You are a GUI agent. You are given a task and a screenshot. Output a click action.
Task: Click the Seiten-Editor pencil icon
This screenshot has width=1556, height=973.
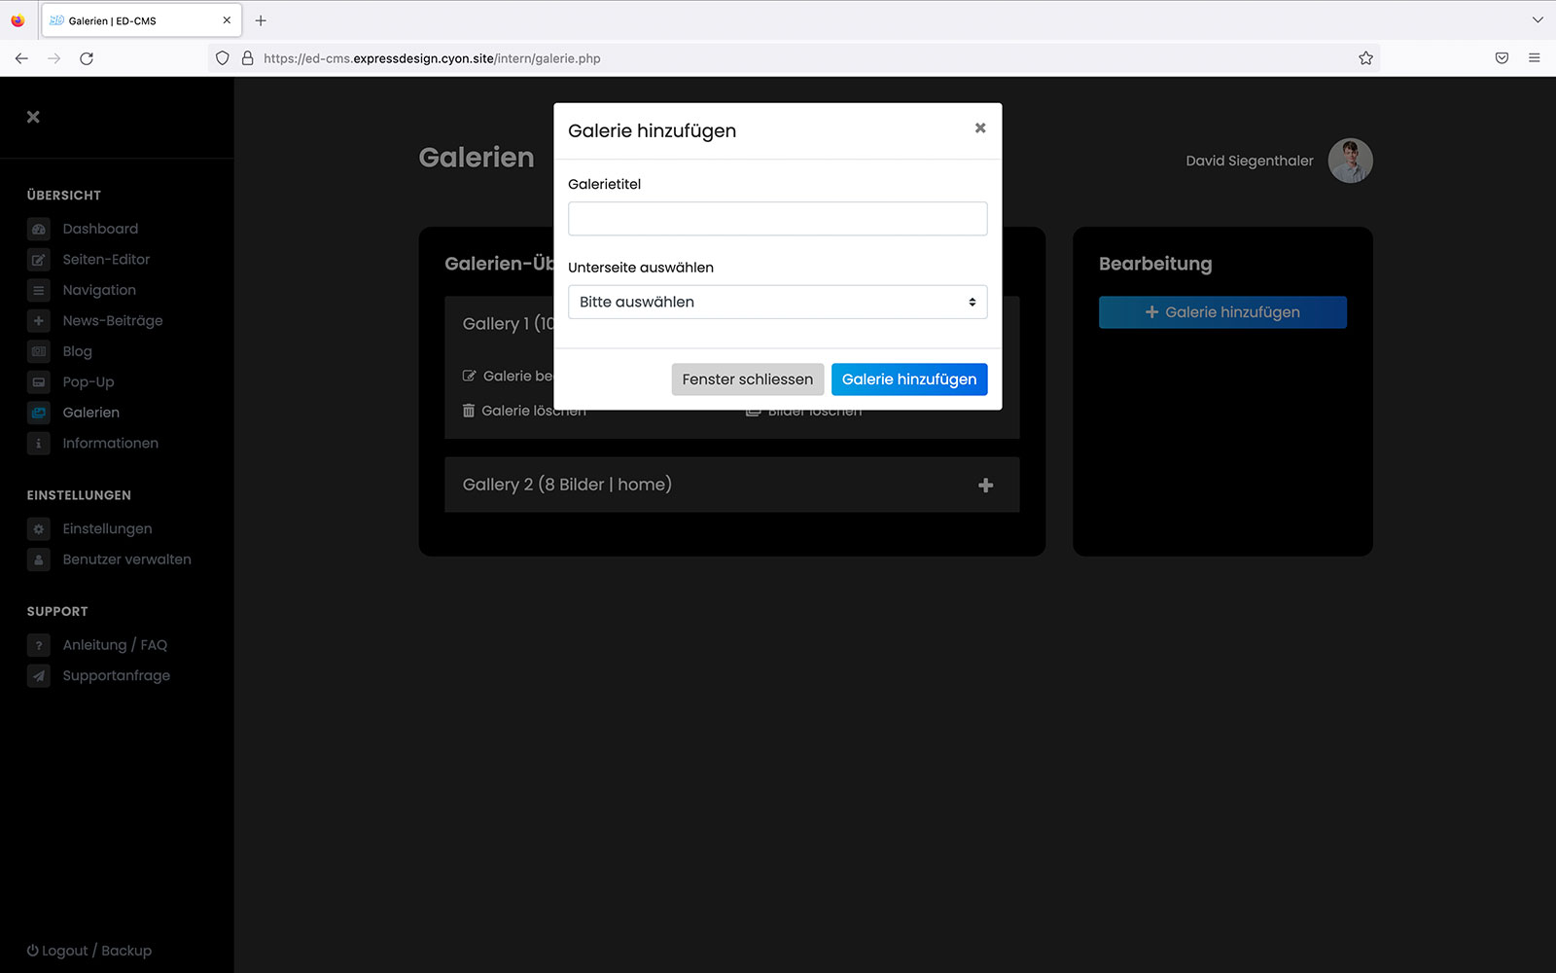39,260
